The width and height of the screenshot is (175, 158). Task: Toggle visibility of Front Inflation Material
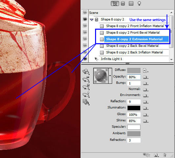click(x=85, y=26)
